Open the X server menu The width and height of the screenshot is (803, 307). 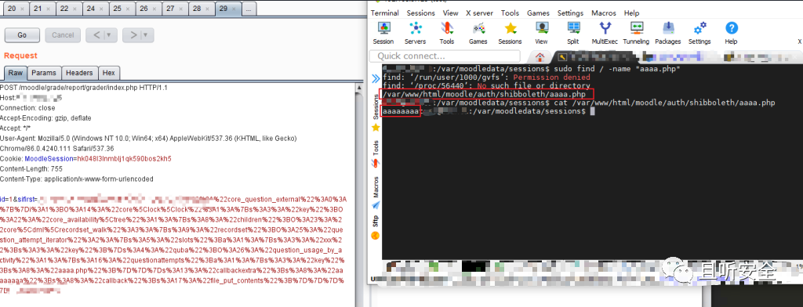479,13
